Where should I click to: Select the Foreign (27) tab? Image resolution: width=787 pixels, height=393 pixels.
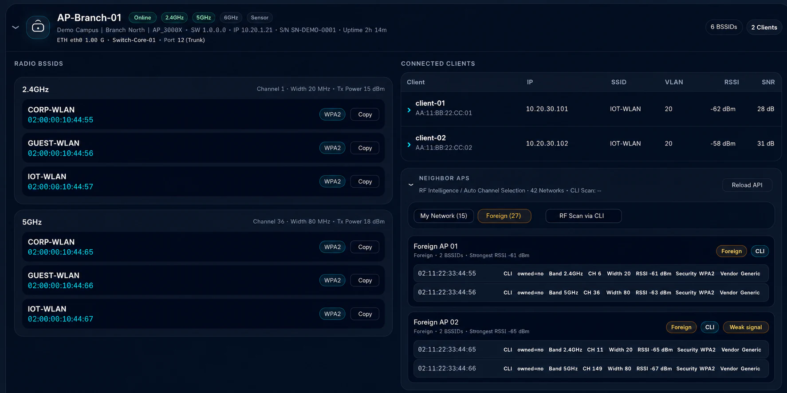click(504, 216)
